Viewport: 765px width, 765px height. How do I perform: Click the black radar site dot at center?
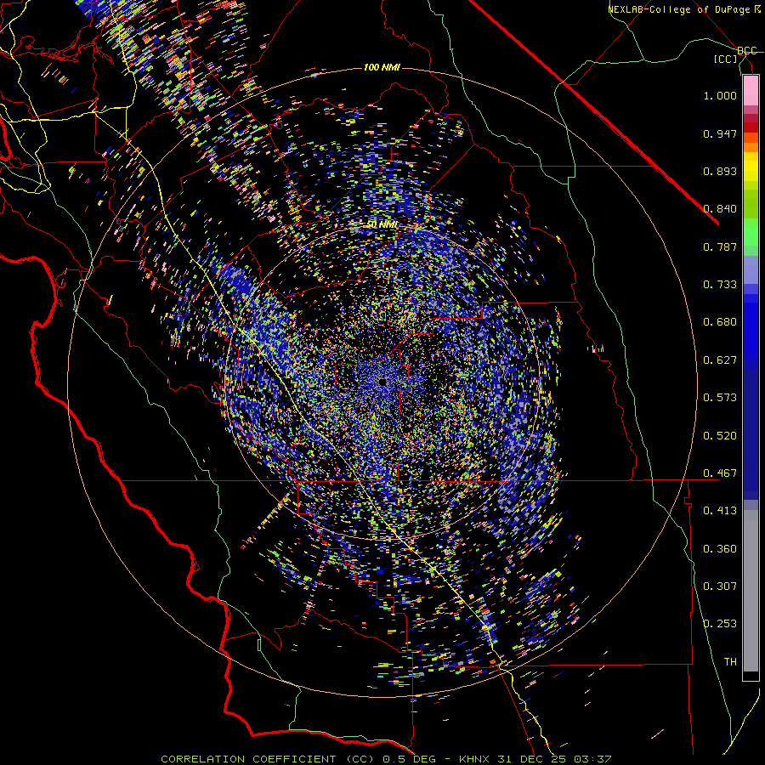(383, 382)
